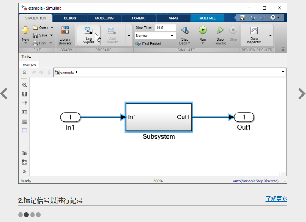Click the Add Viewer icon
Viewport: 306px width, 222px height.
[x=112, y=31]
